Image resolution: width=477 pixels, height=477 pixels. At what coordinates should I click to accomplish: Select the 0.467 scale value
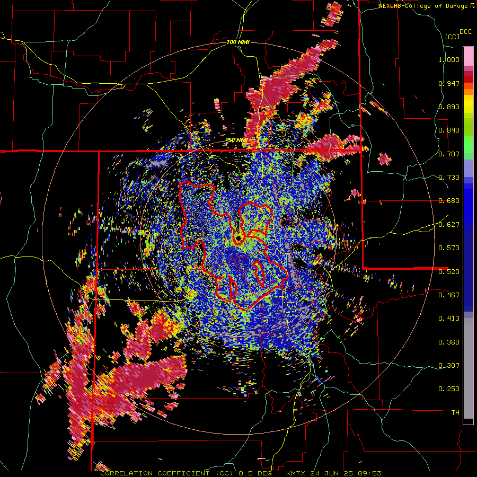(449, 295)
